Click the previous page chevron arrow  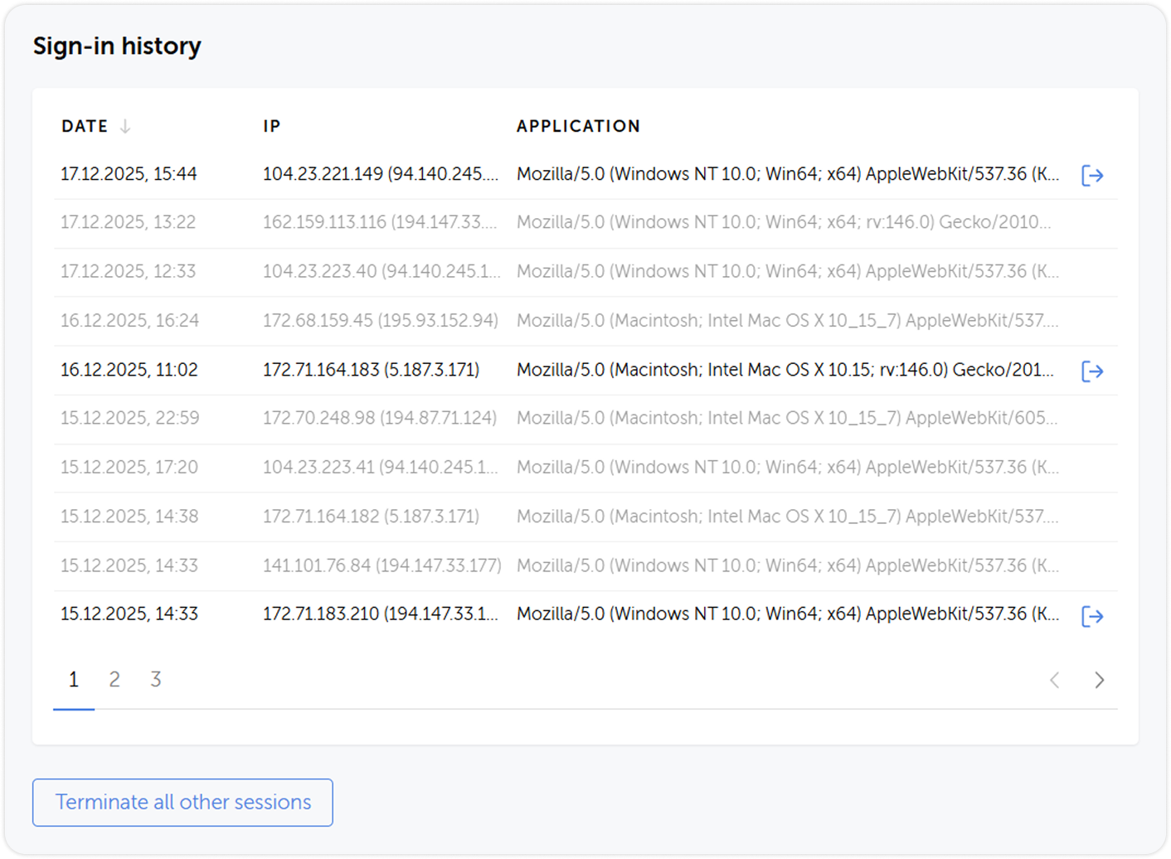(1054, 680)
